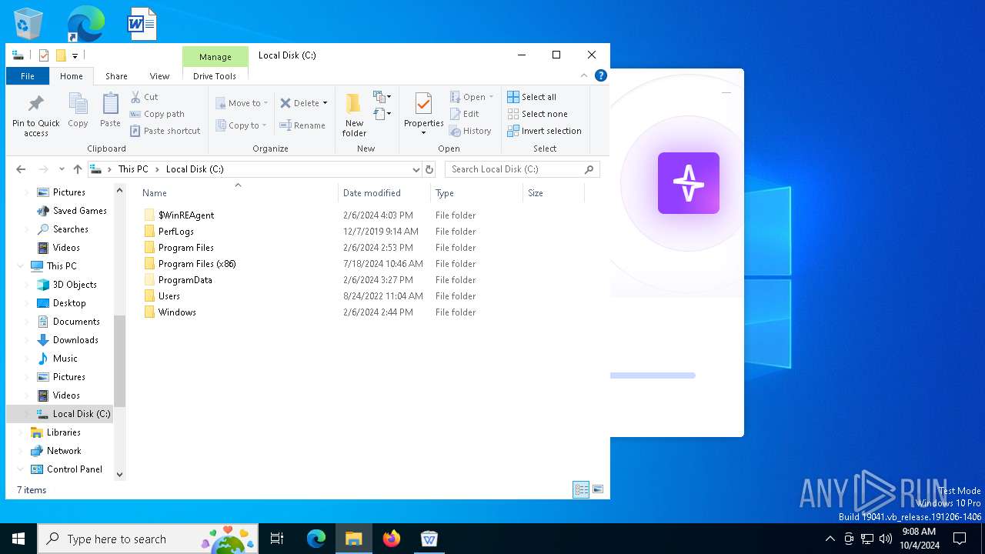Select the Program Files (x86) folder
Screen dimensions: 985x554
[197, 264]
